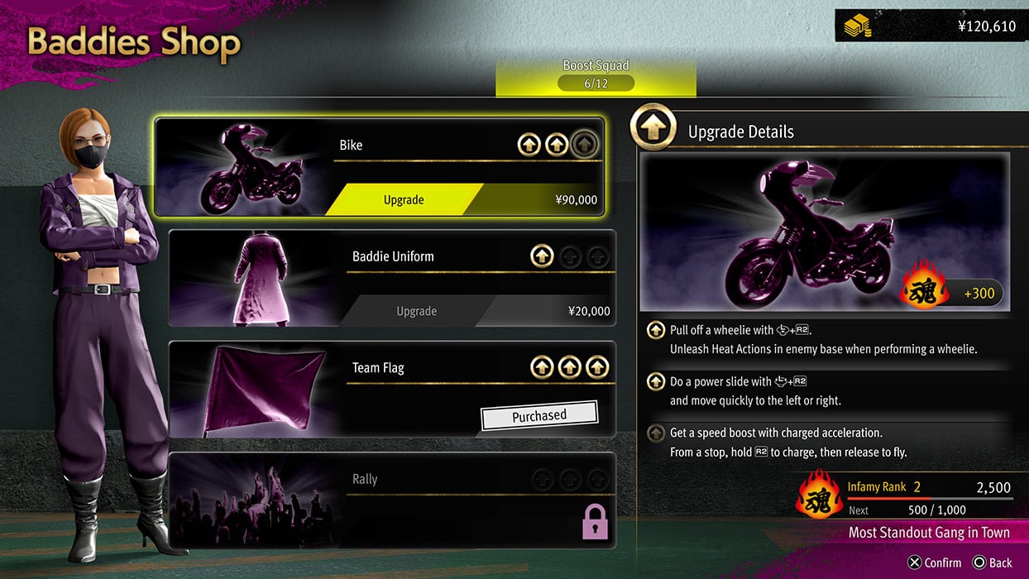Click Baddie Uniform's first gold upgrade arrow
1029x579 pixels.
point(542,256)
